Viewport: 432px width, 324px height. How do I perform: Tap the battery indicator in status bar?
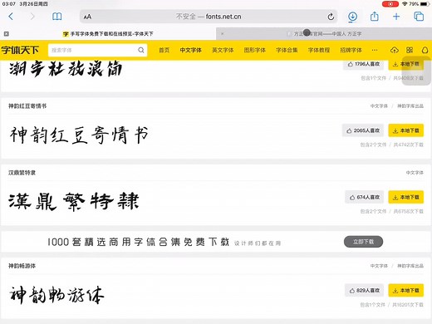tap(425, 4)
